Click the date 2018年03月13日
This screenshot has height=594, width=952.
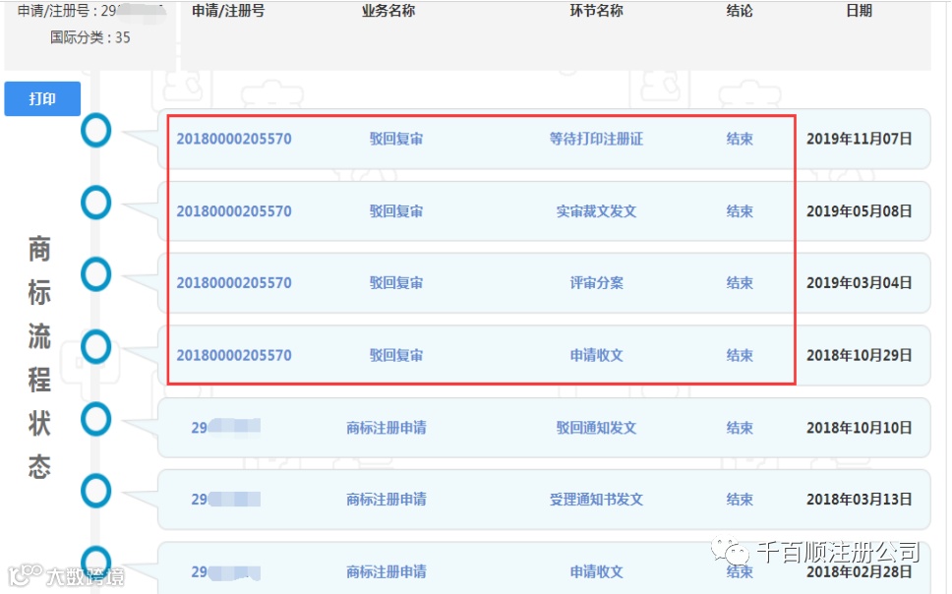click(860, 500)
